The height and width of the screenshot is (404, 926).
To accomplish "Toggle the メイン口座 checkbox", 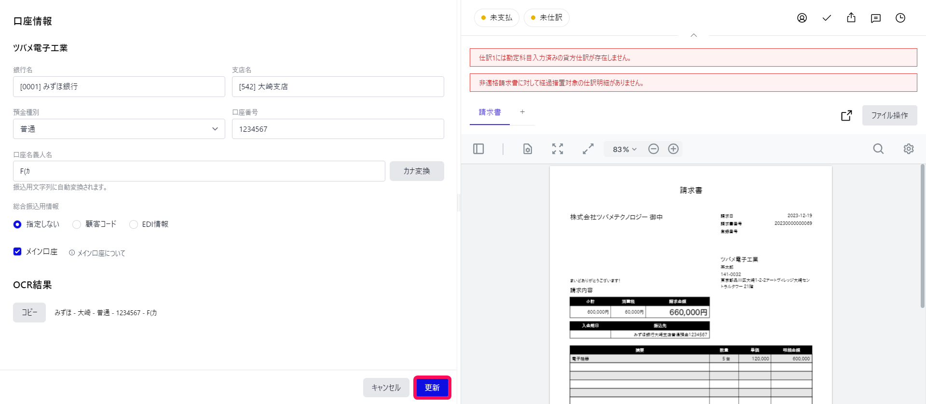I will coord(17,251).
